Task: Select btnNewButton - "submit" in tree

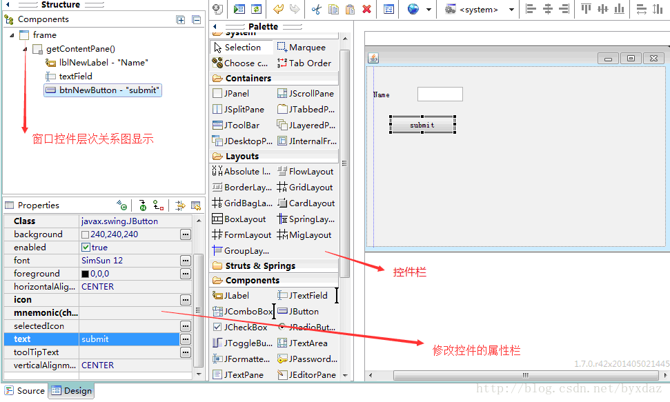Action: (x=103, y=90)
